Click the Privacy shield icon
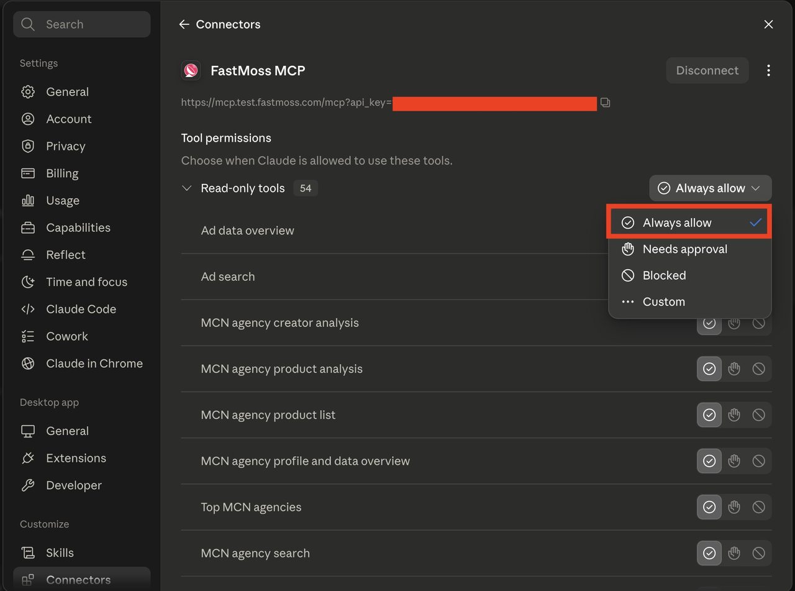This screenshot has height=591, width=795. click(28, 146)
